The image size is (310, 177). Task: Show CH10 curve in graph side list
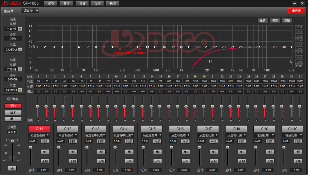click(299, 66)
